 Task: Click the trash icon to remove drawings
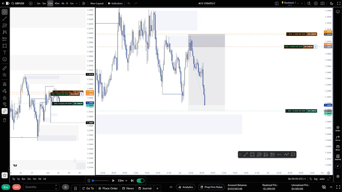tap(5, 120)
